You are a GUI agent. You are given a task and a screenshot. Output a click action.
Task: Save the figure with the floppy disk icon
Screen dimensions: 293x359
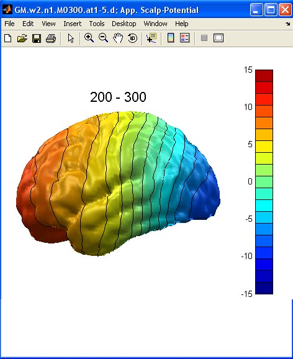coord(37,38)
